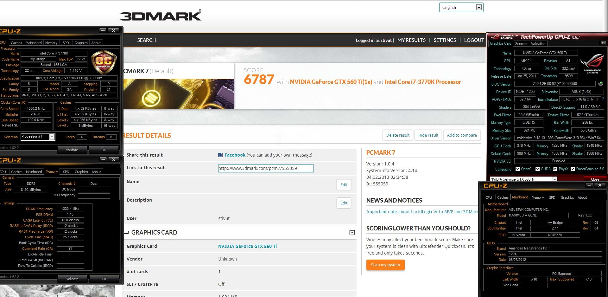
Task: Click the result URL input field
Action: coord(266,168)
